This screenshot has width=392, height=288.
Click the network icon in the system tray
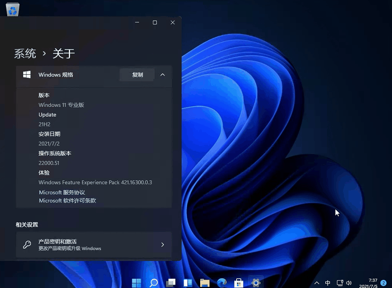[340, 283]
